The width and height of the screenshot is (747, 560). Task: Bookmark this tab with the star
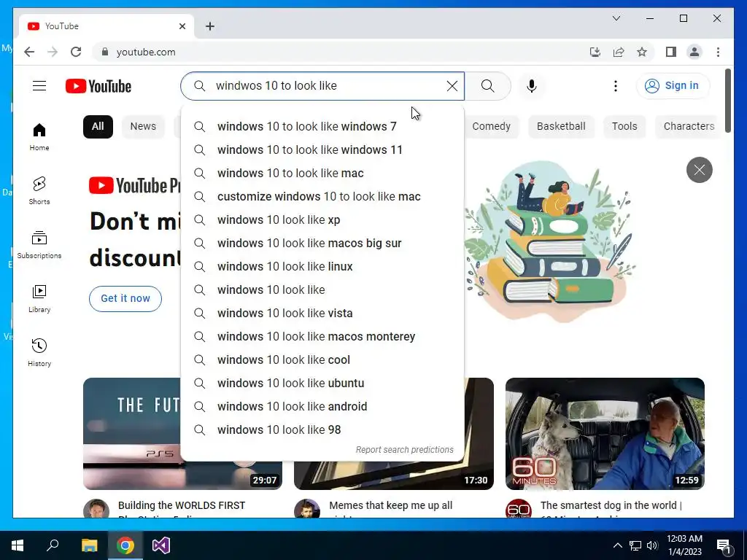(642, 52)
